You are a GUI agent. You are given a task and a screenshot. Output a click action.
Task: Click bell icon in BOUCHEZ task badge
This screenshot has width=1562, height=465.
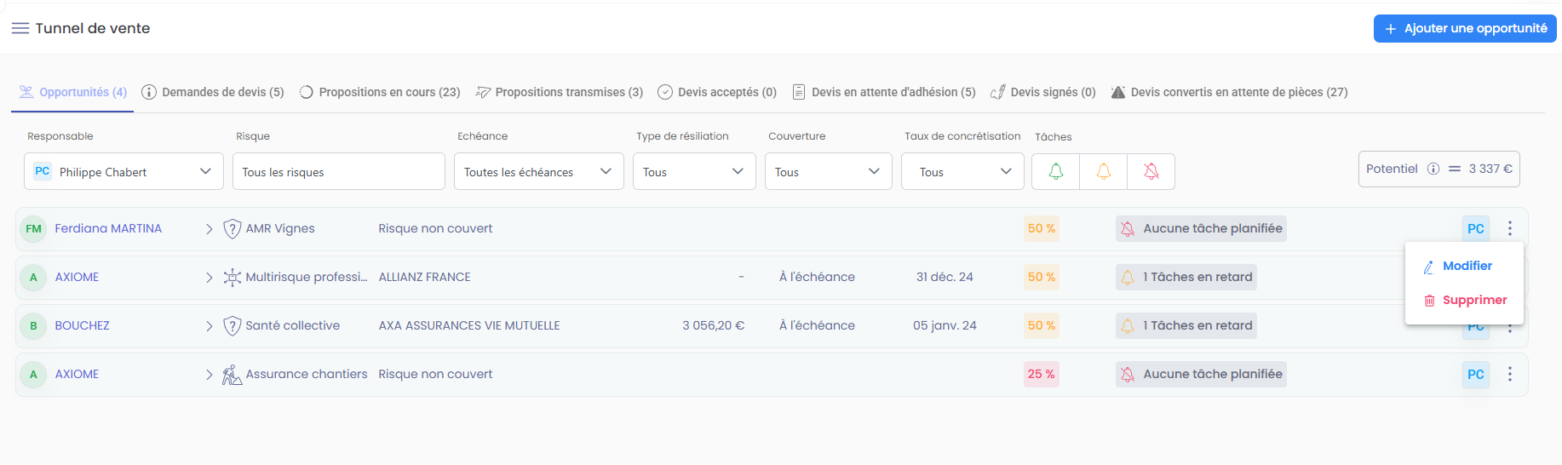coord(1128,325)
